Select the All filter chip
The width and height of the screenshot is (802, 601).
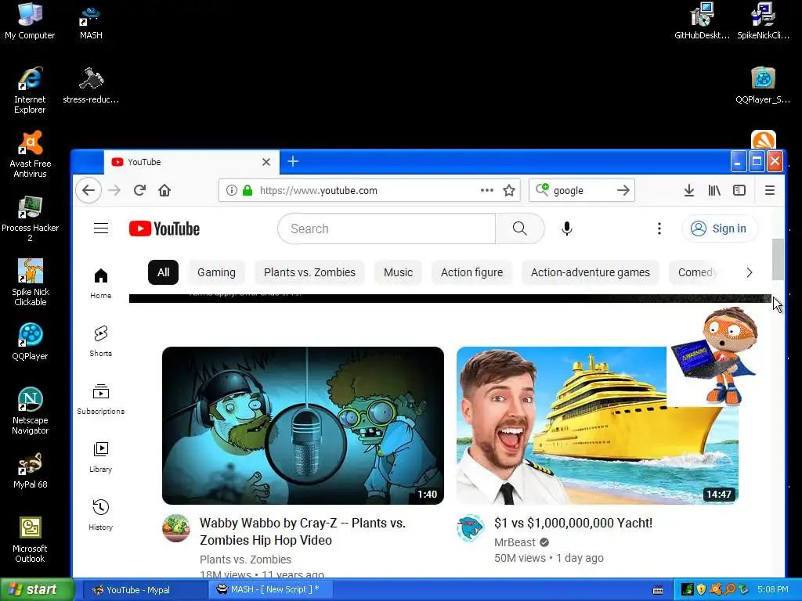[x=163, y=272]
